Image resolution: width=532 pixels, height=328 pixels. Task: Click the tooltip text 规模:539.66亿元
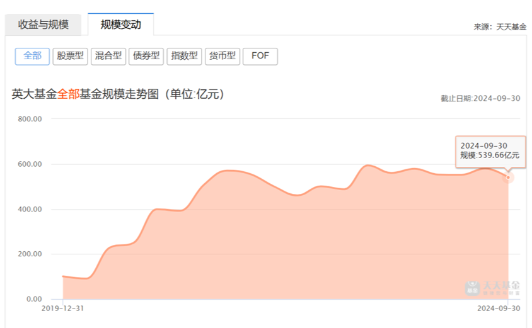click(490, 156)
